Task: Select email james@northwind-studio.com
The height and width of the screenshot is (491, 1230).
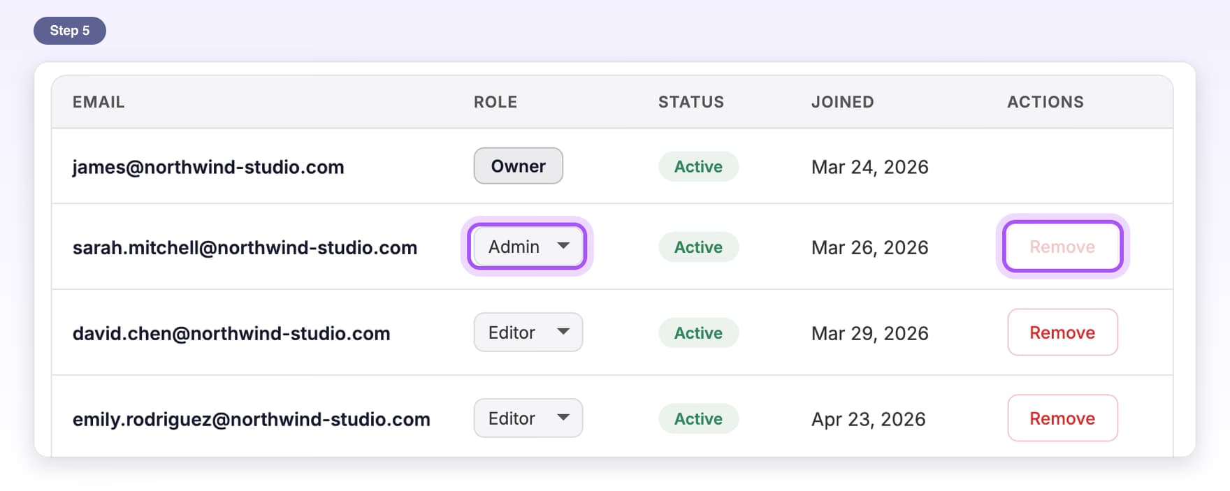Action: click(208, 167)
